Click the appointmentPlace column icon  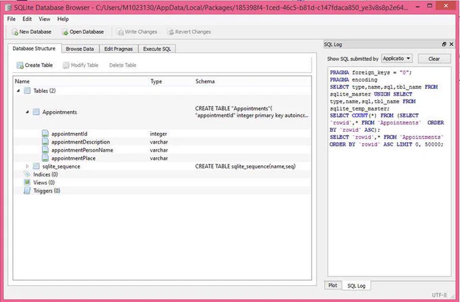[x=45, y=158]
